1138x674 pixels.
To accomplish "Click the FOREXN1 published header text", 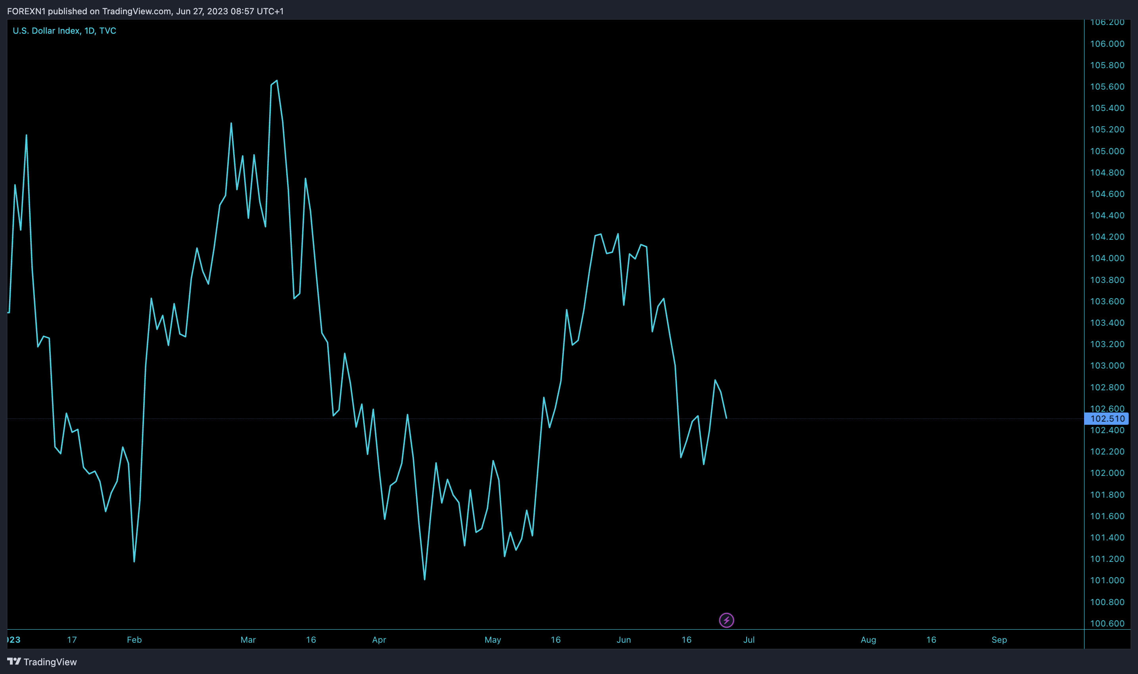I will [x=145, y=11].
